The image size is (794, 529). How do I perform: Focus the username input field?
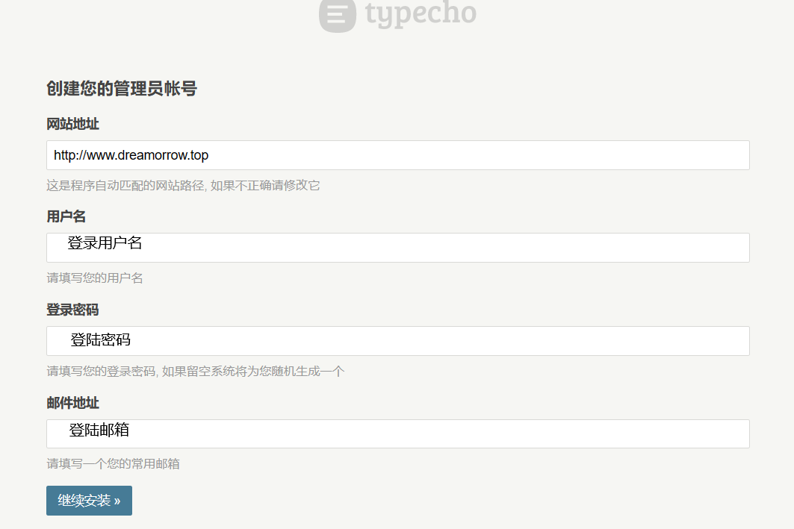point(448,248)
